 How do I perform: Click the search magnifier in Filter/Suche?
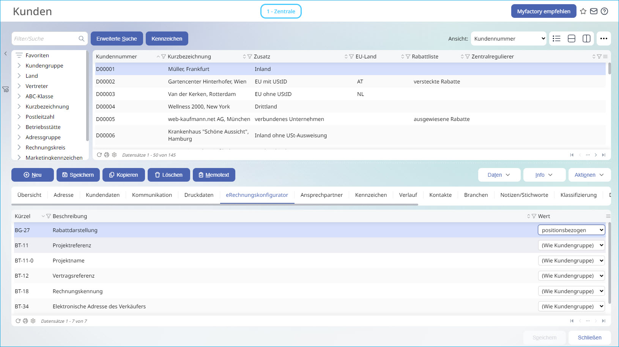coord(81,39)
